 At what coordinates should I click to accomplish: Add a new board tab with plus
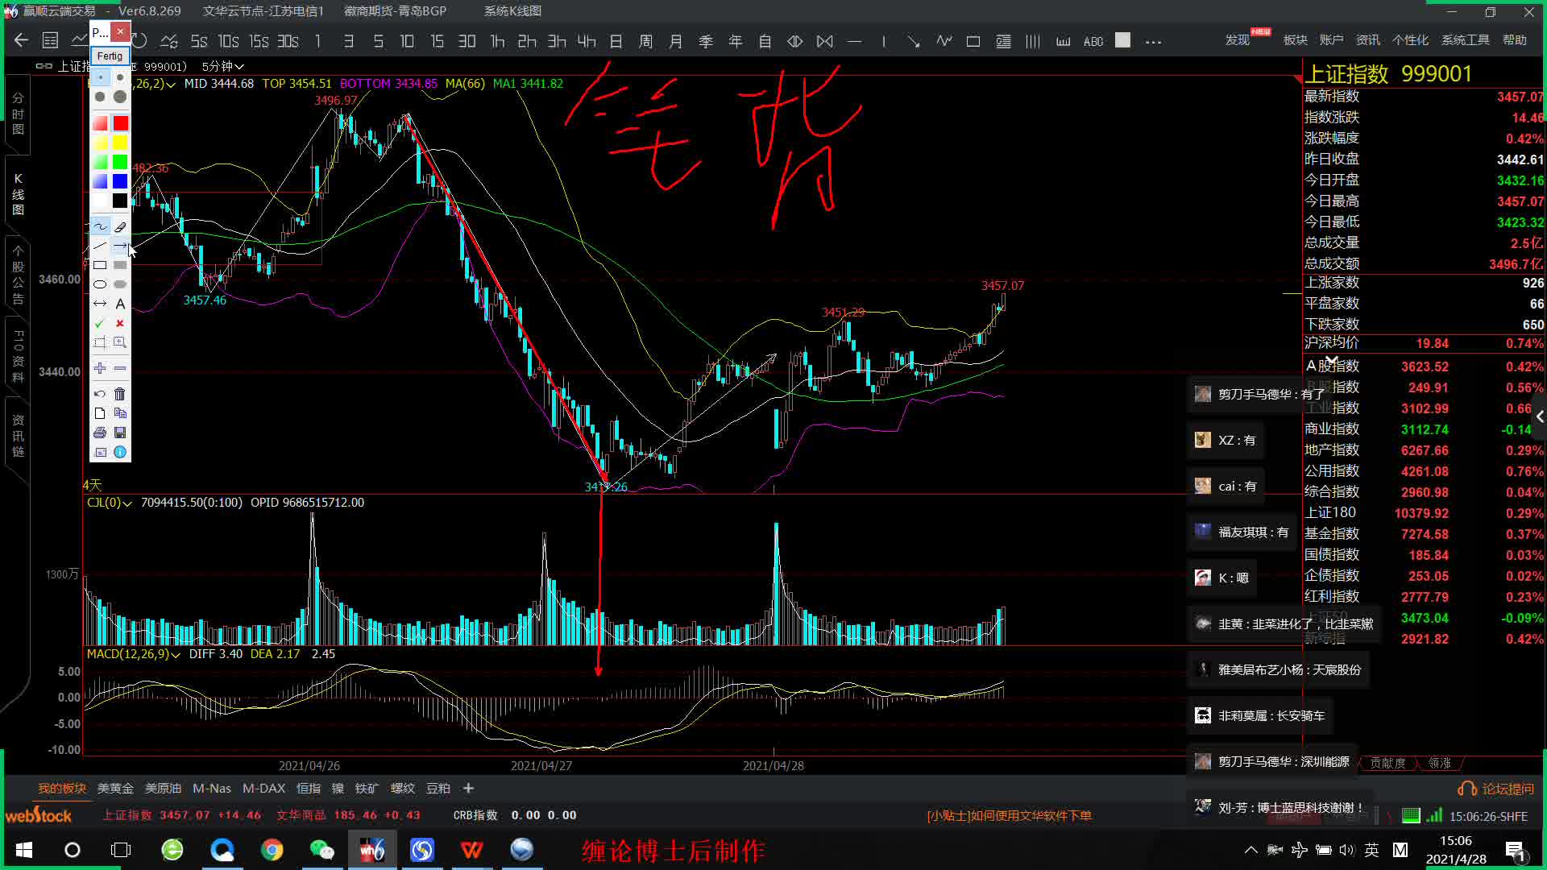click(x=469, y=788)
